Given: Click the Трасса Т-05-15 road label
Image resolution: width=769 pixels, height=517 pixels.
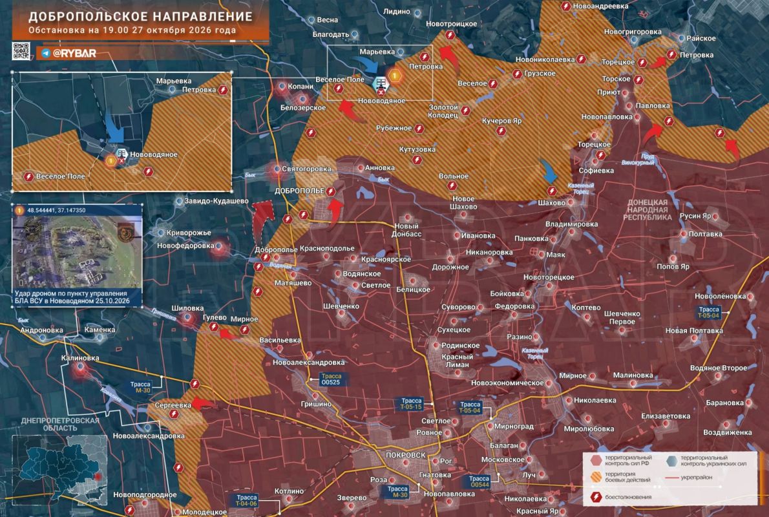Looking at the screenshot, I should coord(411,404).
